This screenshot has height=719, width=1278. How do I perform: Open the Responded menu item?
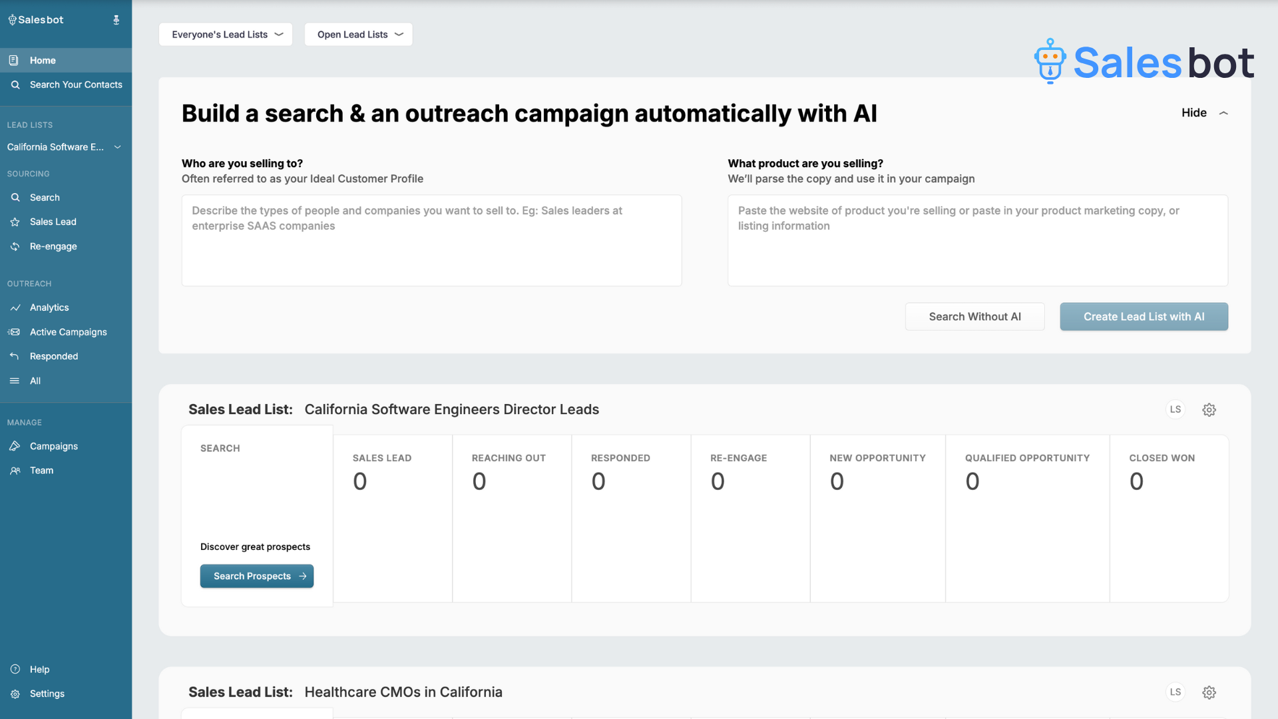[53, 356]
